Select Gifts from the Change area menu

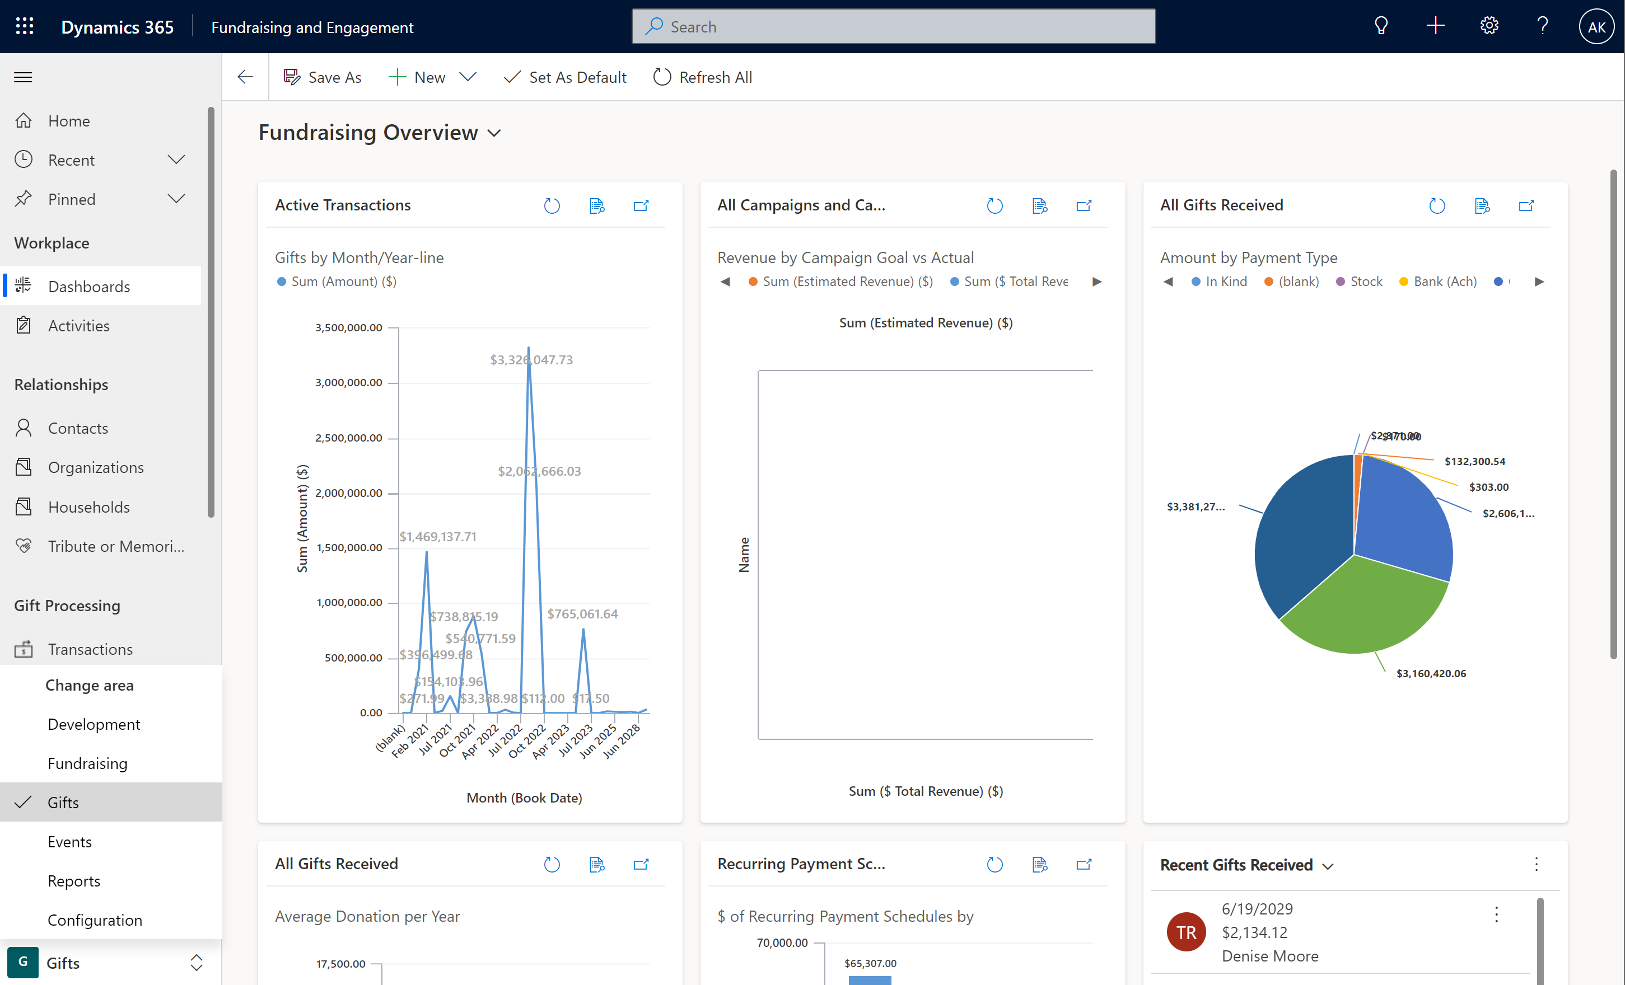63,801
